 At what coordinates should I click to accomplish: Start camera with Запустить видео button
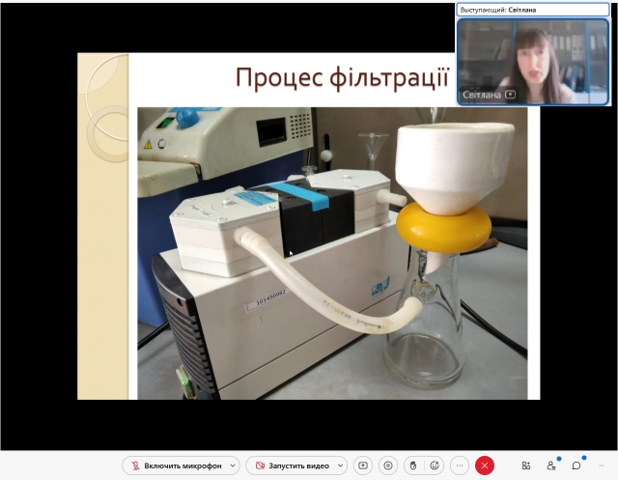(x=297, y=466)
